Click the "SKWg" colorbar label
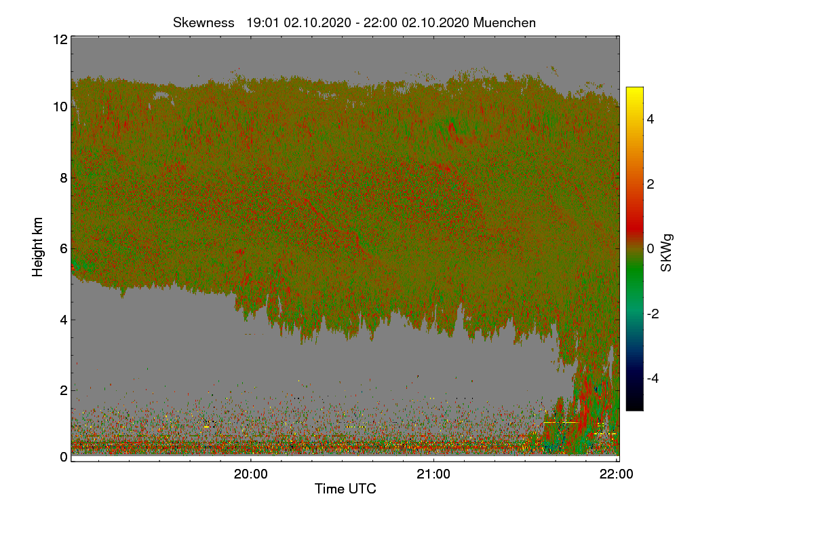This screenshot has width=814, height=543. click(x=666, y=252)
